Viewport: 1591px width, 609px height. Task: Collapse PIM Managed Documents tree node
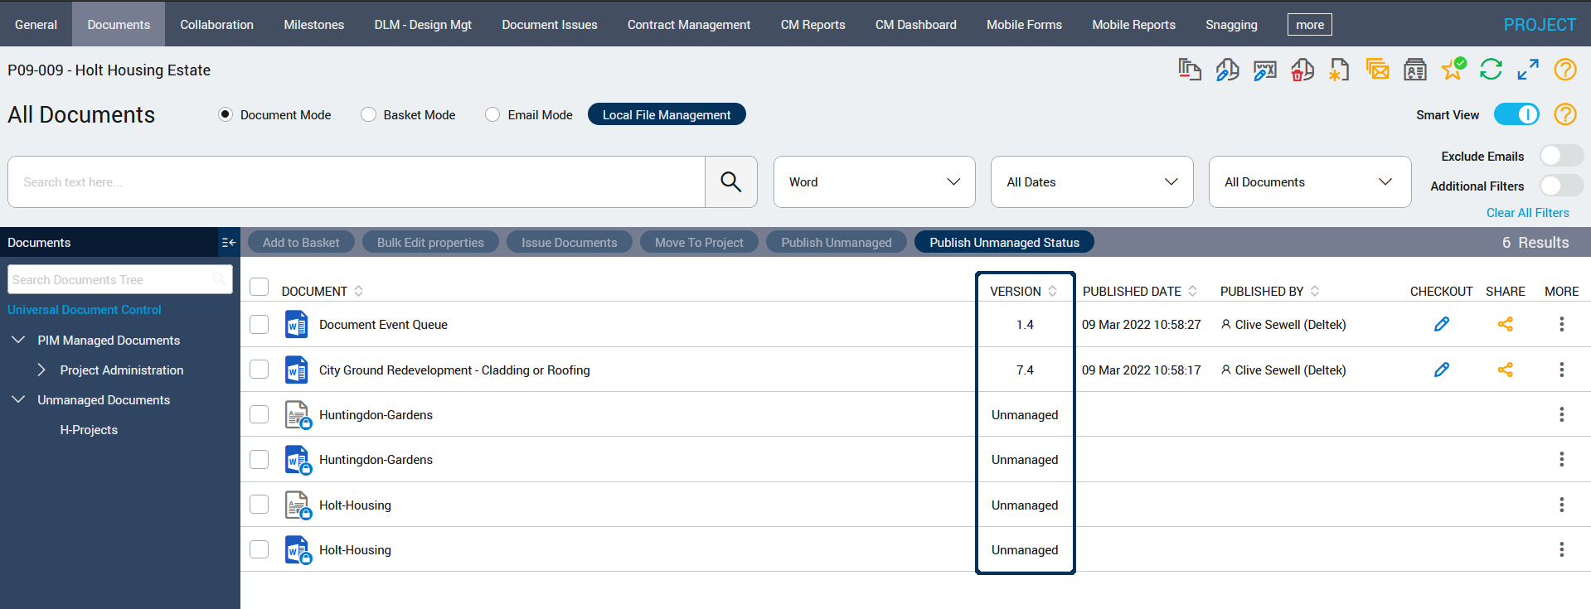[18, 340]
